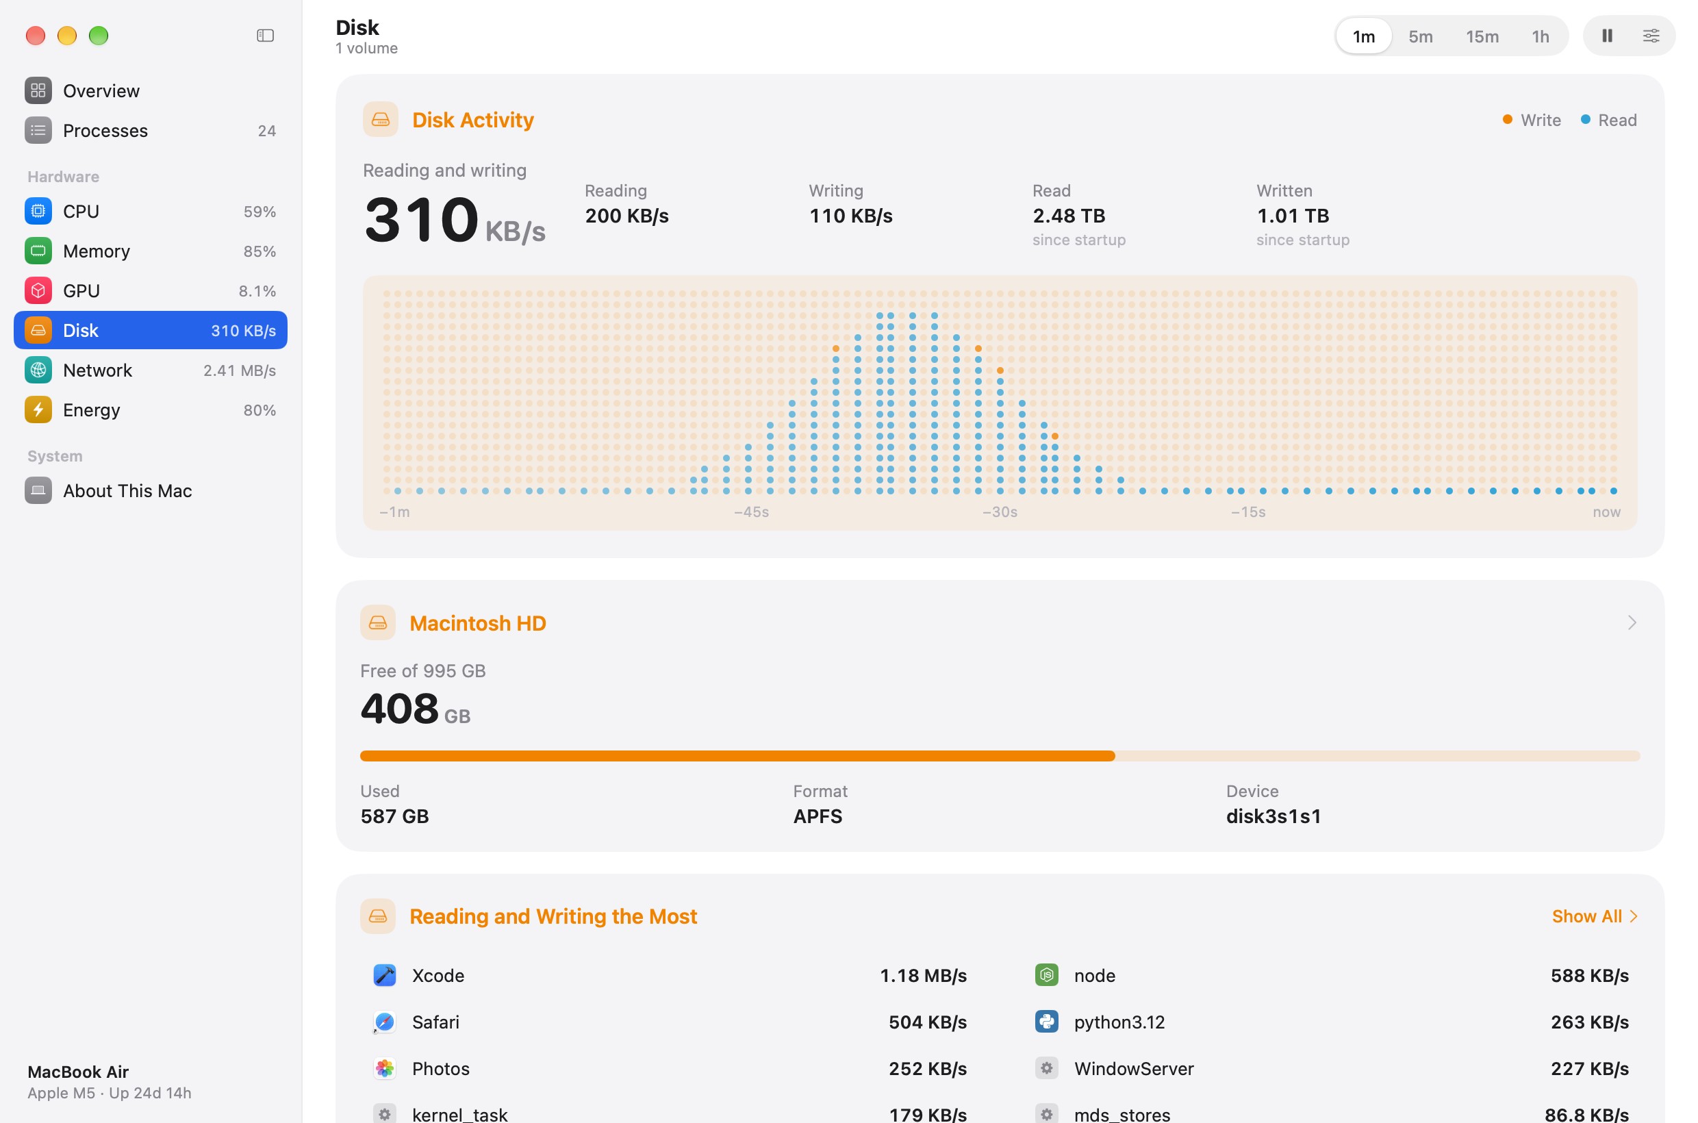1698x1123 pixels.
Task: Click the Macintosh HD usage bar
Action: coord(1000,755)
